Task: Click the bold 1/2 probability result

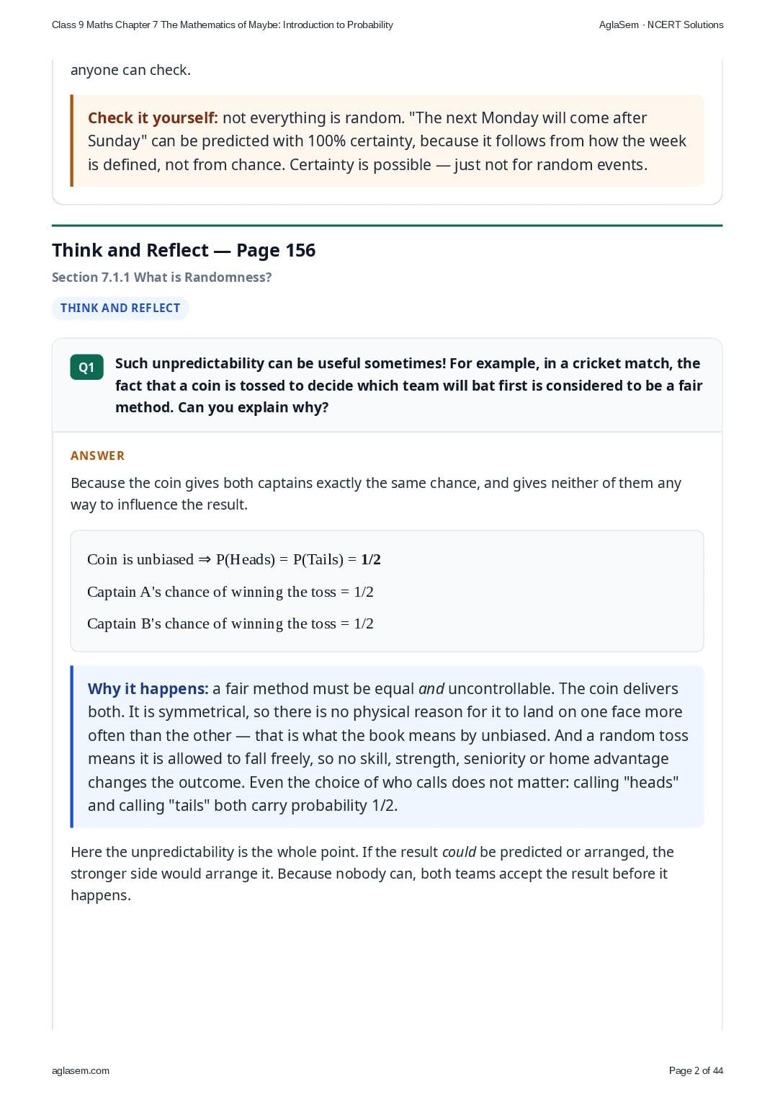Action: [x=371, y=559]
